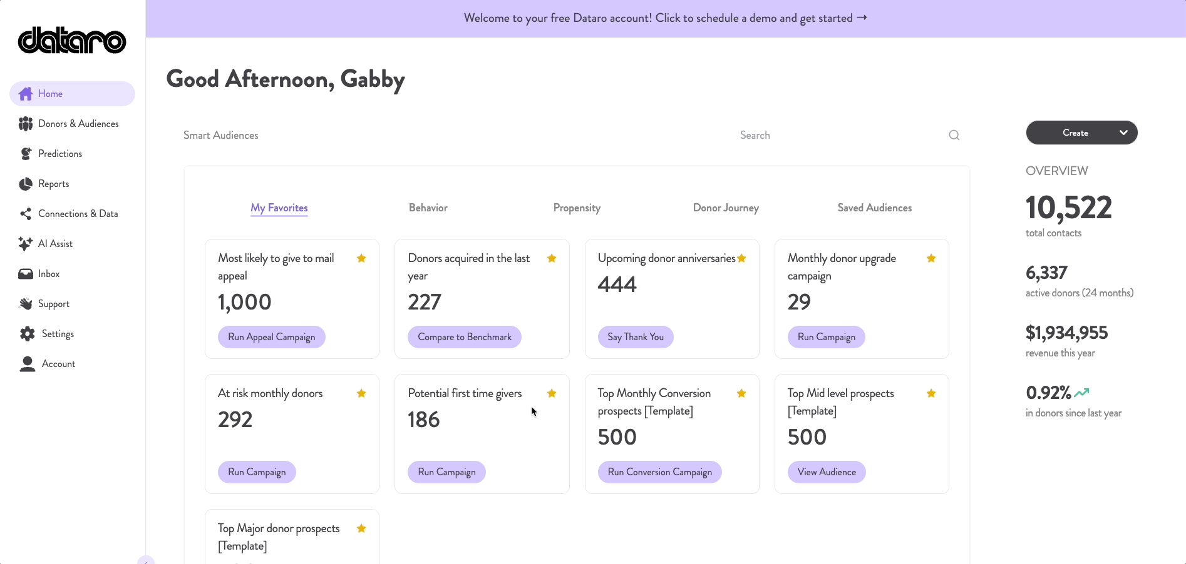Unfavorite the At risk monthly donors card
This screenshot has height=564, width=1186.
click(x=361, y=393)
